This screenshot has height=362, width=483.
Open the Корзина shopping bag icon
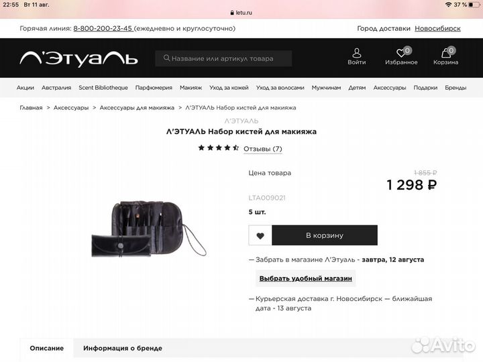[x=445, y=53]
